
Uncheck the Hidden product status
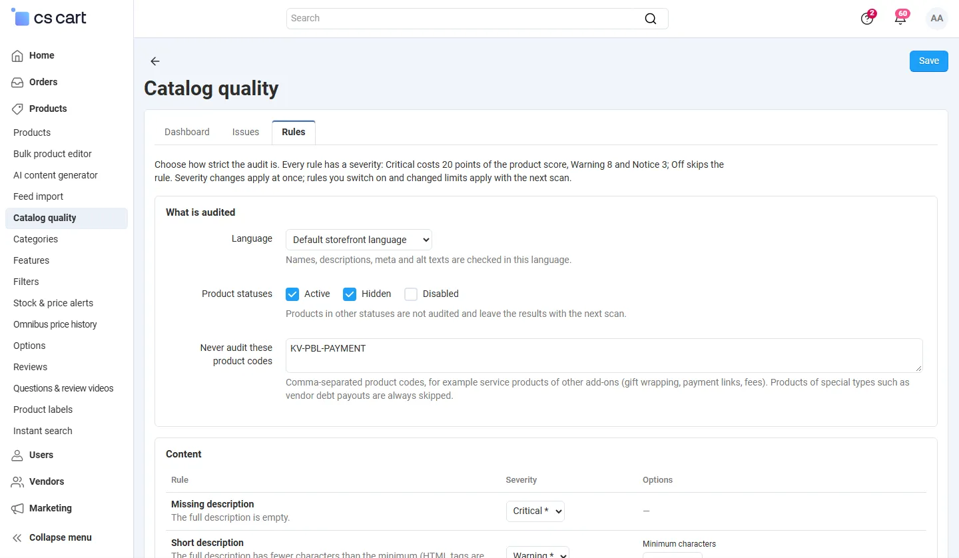pyautogui.click(x=349, y=294)
